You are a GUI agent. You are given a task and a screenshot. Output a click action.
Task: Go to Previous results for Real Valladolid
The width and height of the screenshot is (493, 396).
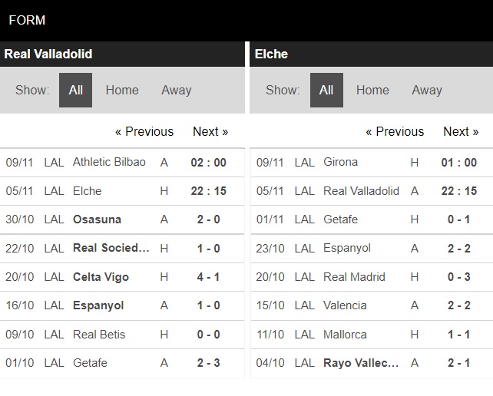[x=144, y=131]
